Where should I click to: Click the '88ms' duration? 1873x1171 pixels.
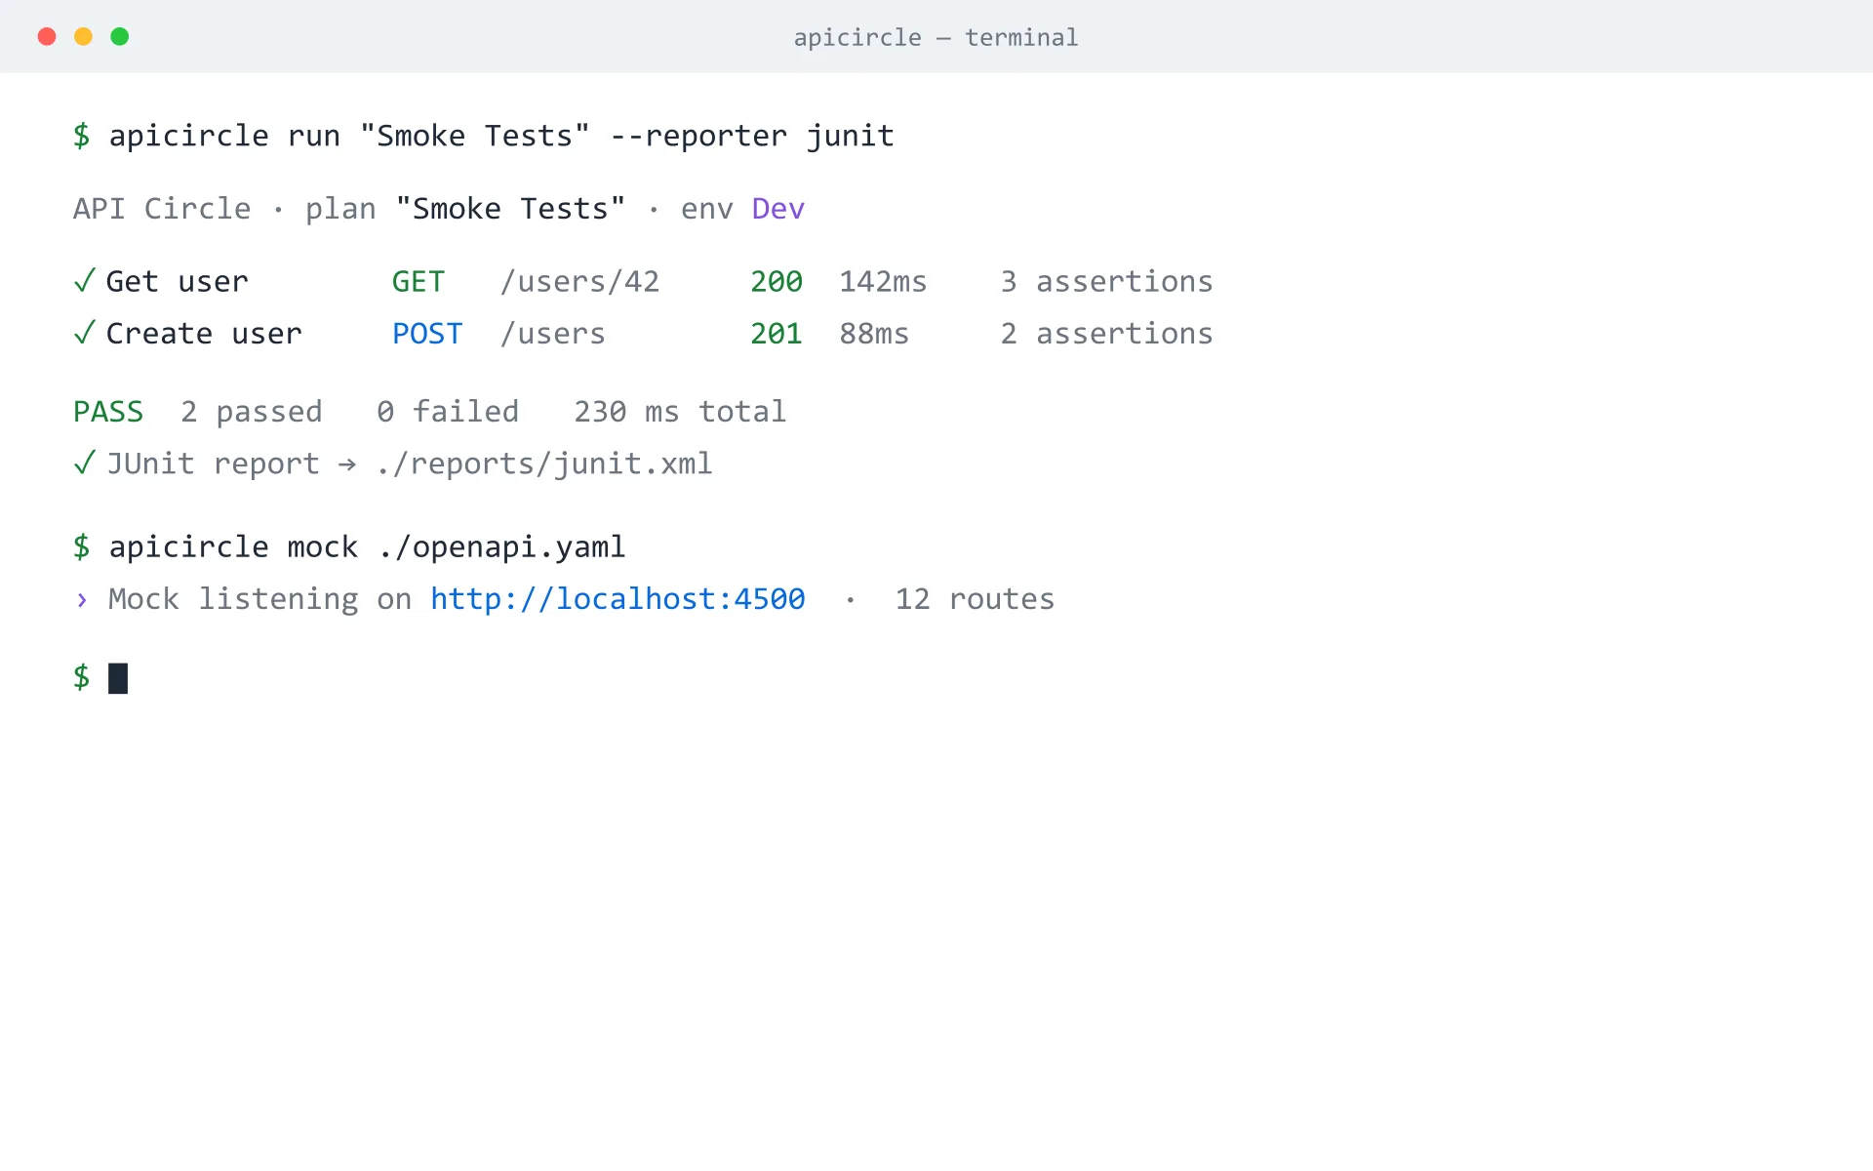(874, 334)
